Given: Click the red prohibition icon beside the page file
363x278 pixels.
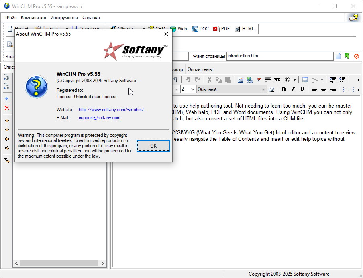Looking at the screenshot, I should pyautogui.click(x=357, y=56).
